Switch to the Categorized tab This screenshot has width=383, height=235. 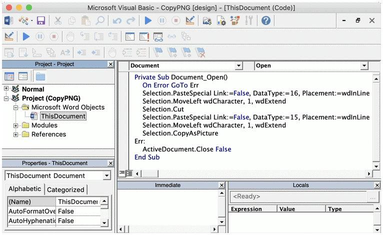tap(65, 189)
